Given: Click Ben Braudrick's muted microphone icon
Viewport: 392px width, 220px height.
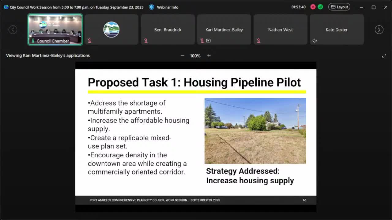Looking at the screenshot, I should pos(146,41).
